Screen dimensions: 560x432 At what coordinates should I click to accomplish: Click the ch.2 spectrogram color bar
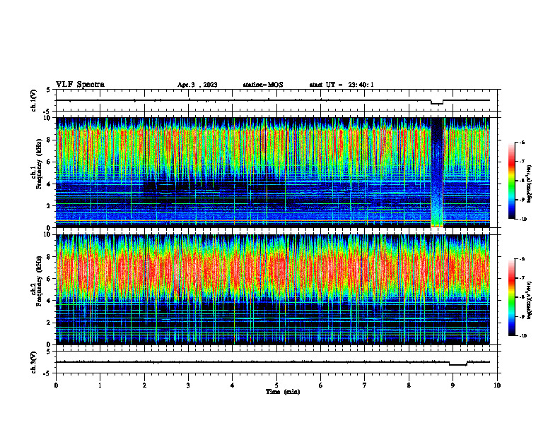click(511, 297)
